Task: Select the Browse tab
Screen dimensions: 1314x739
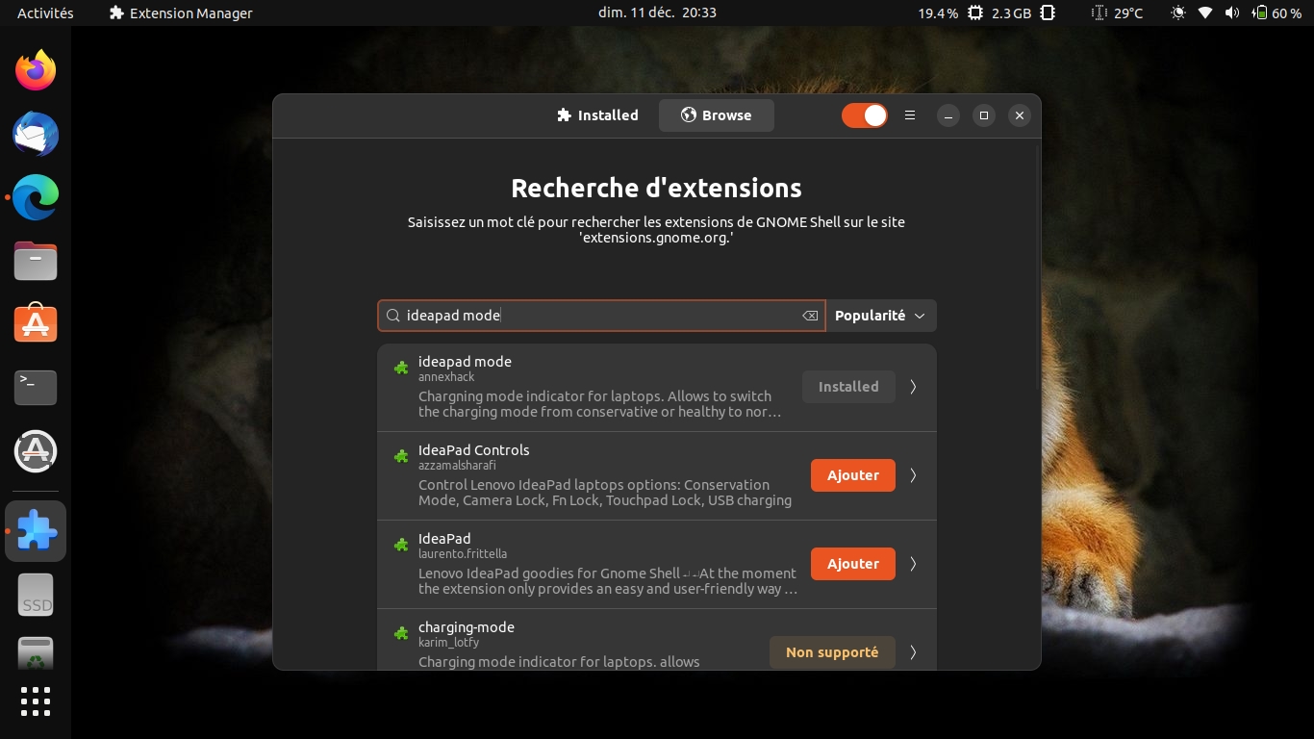Action: (x=716, y=115)
